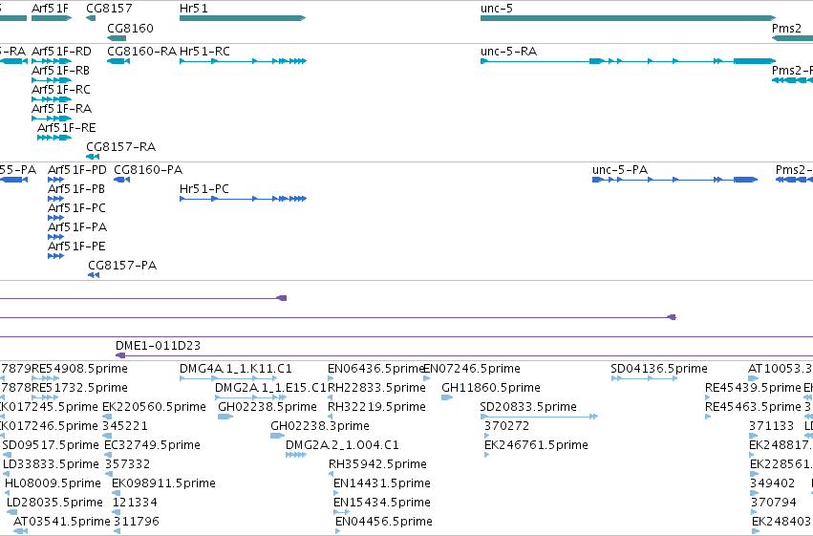Select feature 371133
Image resolution: width=813 pixels, height=536 pixels.
click(772, 426)
